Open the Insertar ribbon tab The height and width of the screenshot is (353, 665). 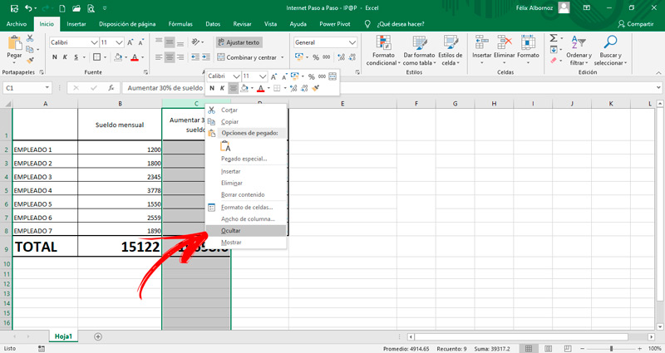[x=76, y=24]
